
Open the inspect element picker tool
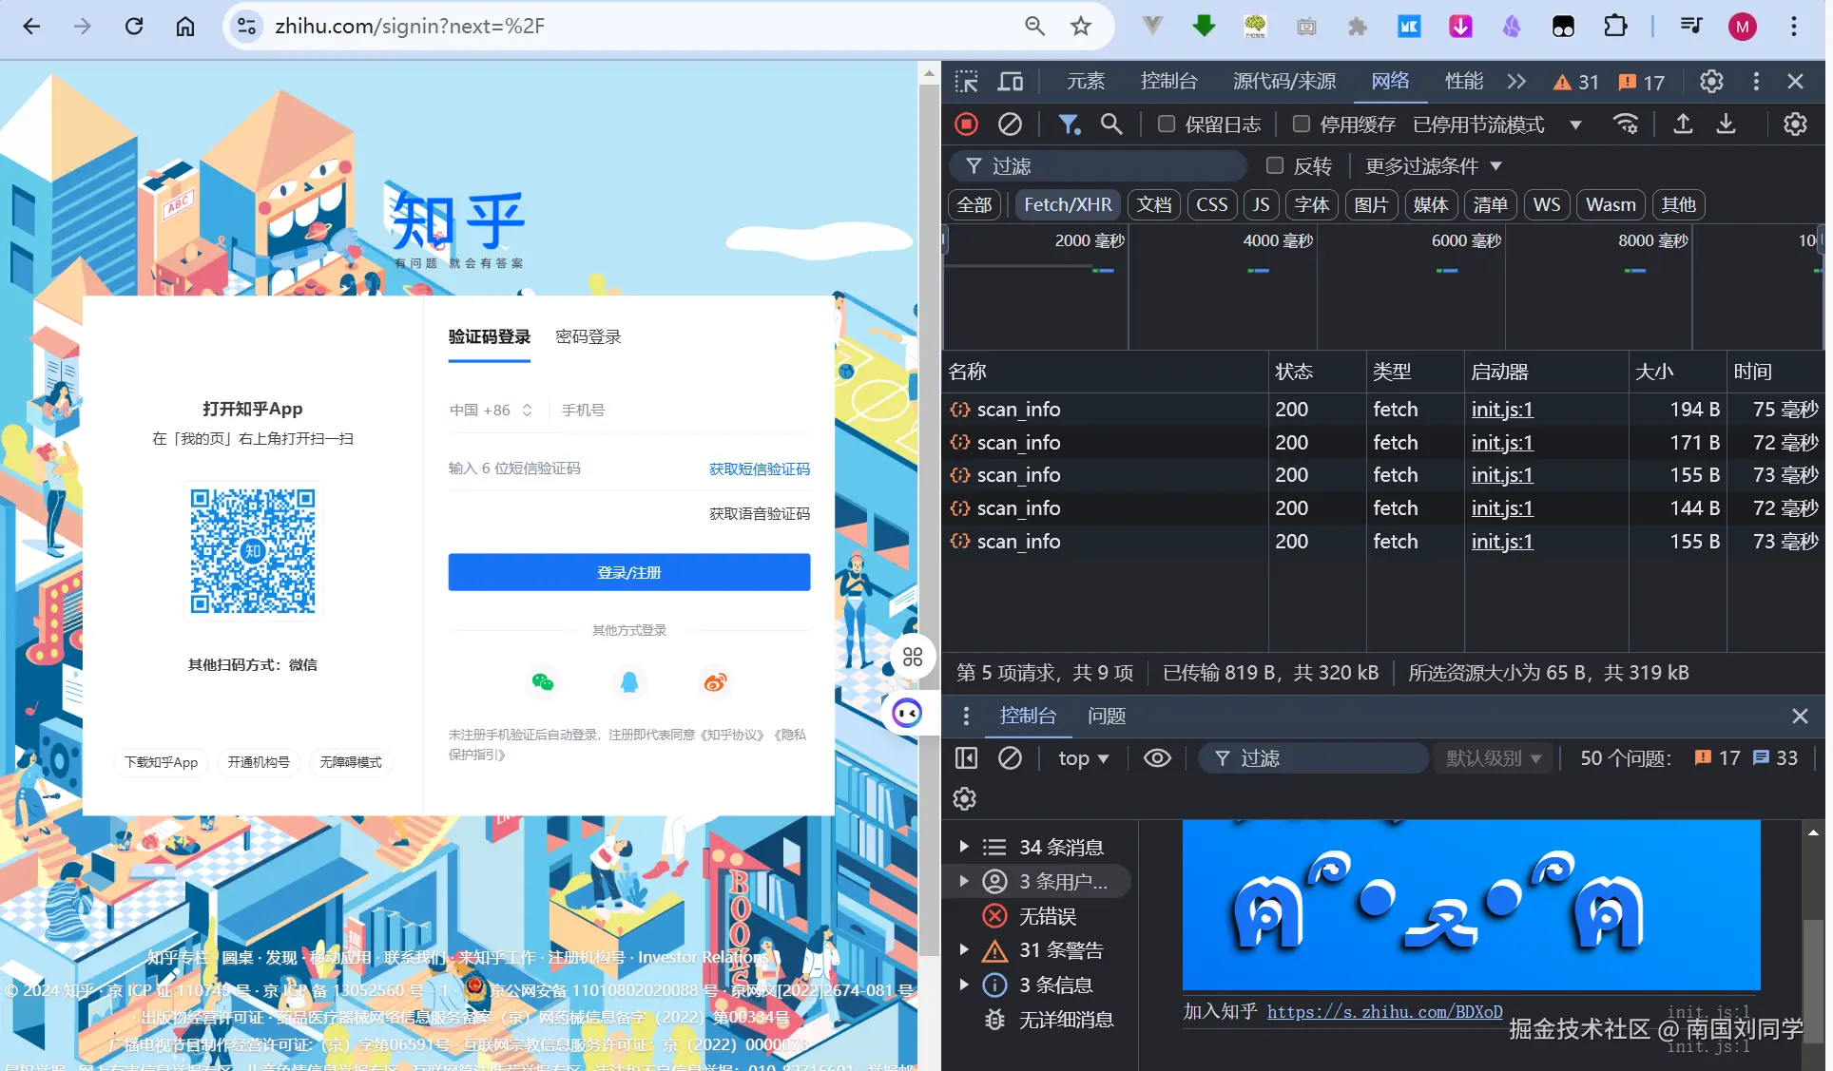pos(966,82)
